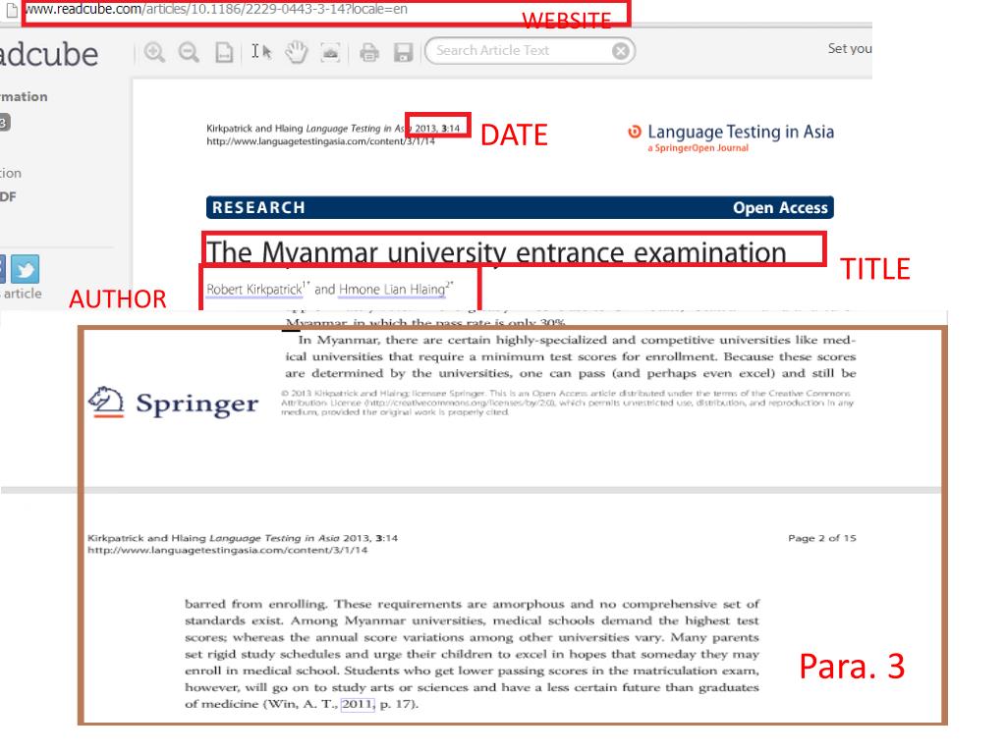Click the Open Access label
1006x754 pixels.
coord(780,207)
